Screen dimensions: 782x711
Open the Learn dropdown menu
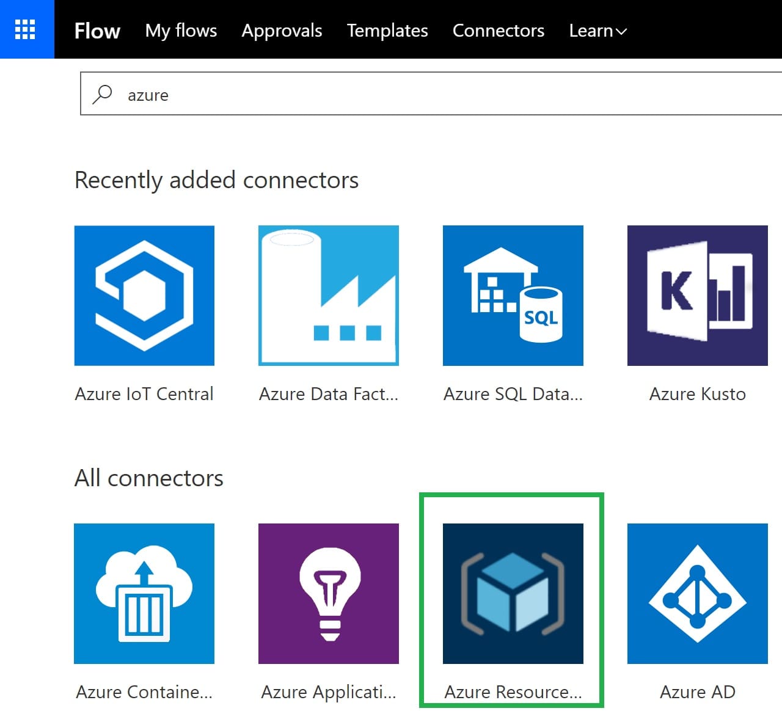pos(597,31)
